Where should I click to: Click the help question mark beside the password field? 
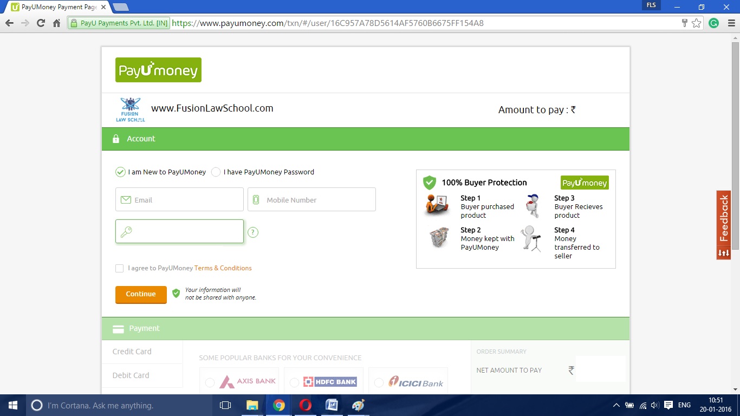[x=253, y=232]
